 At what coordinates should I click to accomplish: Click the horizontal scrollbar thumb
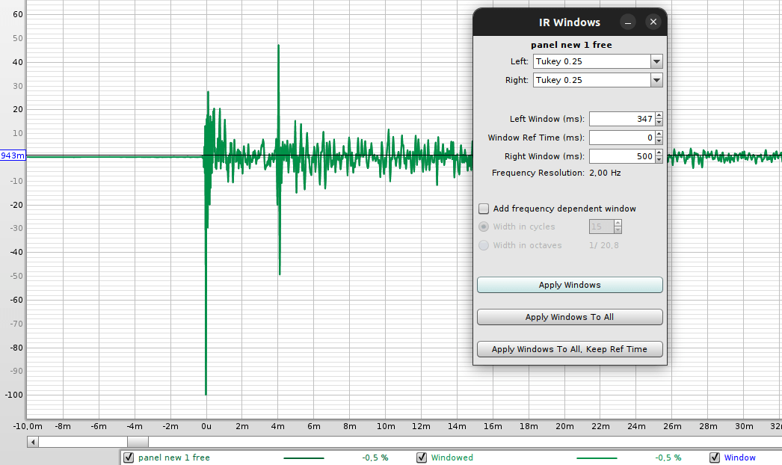coord(138,442)
